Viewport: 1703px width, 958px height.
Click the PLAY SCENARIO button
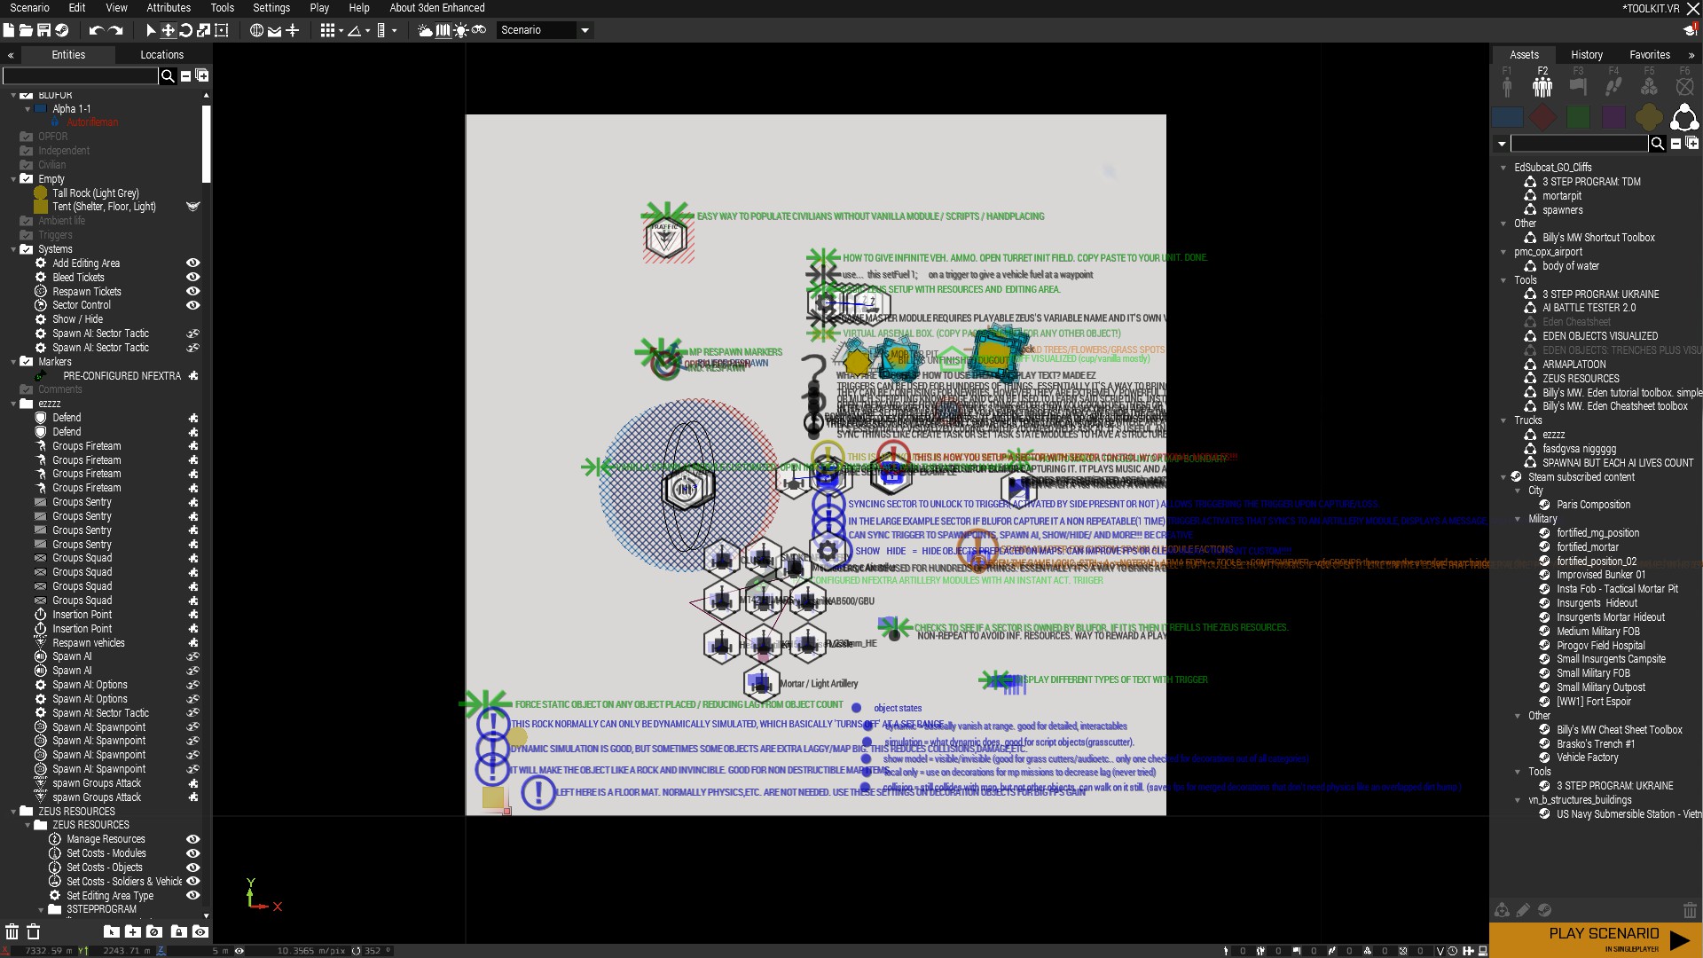coord(1596,939)
